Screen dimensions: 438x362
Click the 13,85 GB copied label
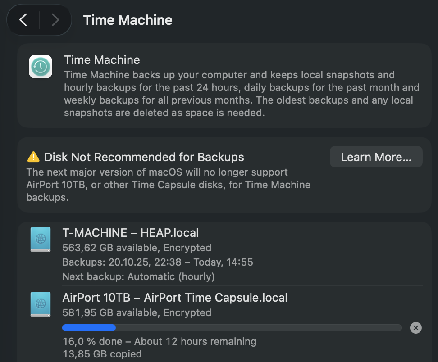(x=102, y=354)
